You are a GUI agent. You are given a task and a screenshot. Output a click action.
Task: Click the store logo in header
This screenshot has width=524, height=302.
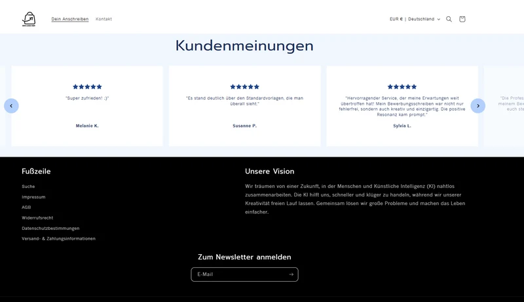[29, 19]
